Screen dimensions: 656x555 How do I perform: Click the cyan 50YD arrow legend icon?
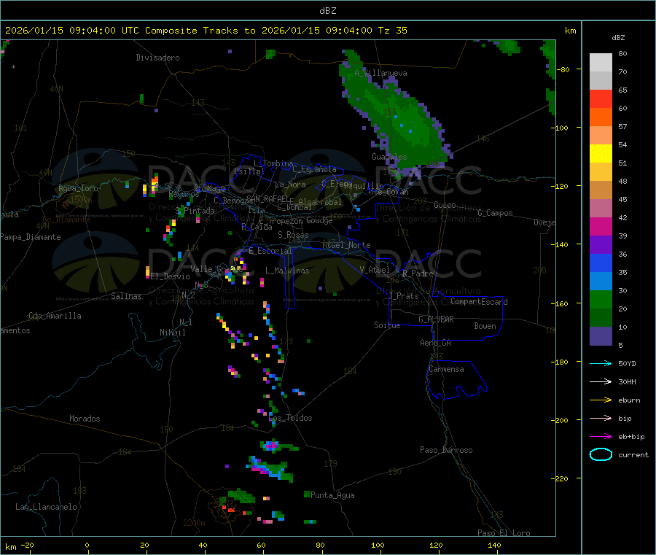(601, 363)
